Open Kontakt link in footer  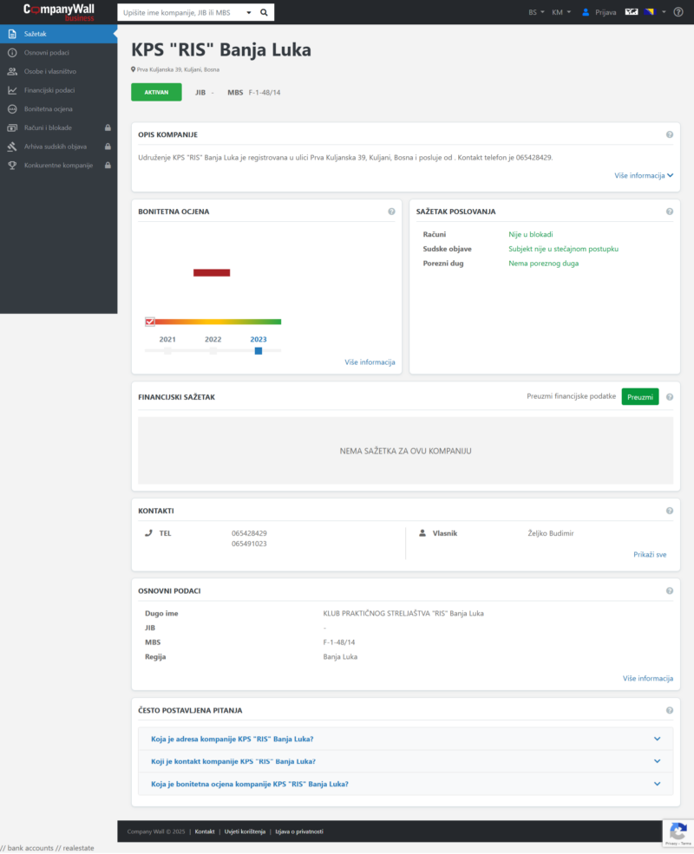coord(205,831)
